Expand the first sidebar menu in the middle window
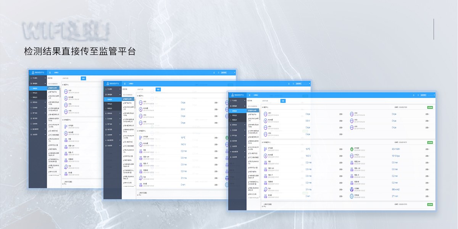Viewport: 458px width, 229px height. (112, 89)
